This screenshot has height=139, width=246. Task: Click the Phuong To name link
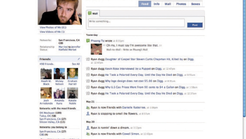[98, 41]
